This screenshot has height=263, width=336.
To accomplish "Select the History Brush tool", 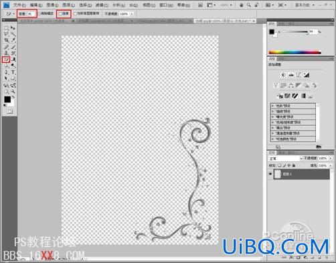I will click(x=13, y=53).
